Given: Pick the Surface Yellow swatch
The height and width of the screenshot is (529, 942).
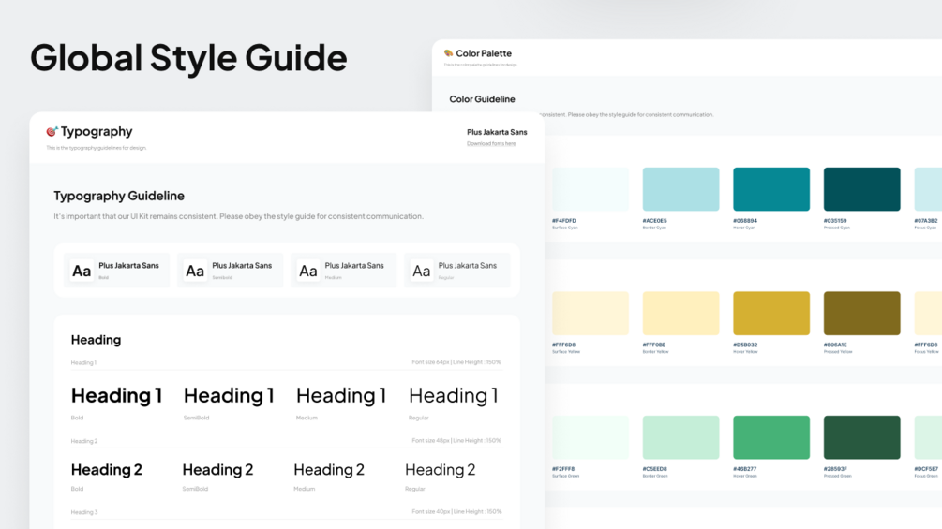Looking at the screenshot, I should tap(590, 313).
